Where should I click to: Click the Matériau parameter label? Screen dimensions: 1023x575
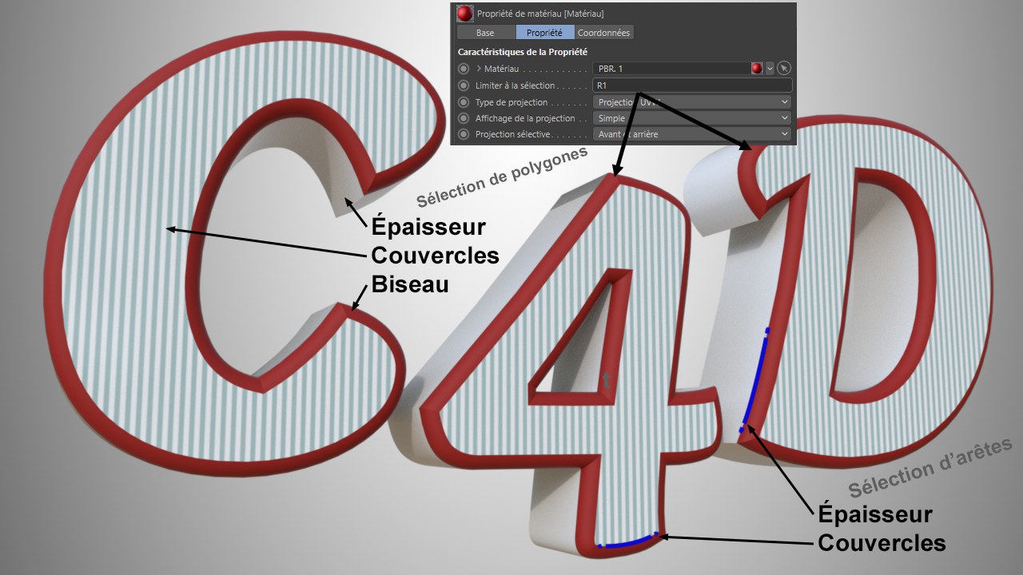pyautogui.click(x=502, y=69)
